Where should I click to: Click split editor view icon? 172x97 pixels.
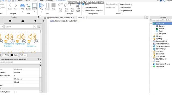click(147, 18)
